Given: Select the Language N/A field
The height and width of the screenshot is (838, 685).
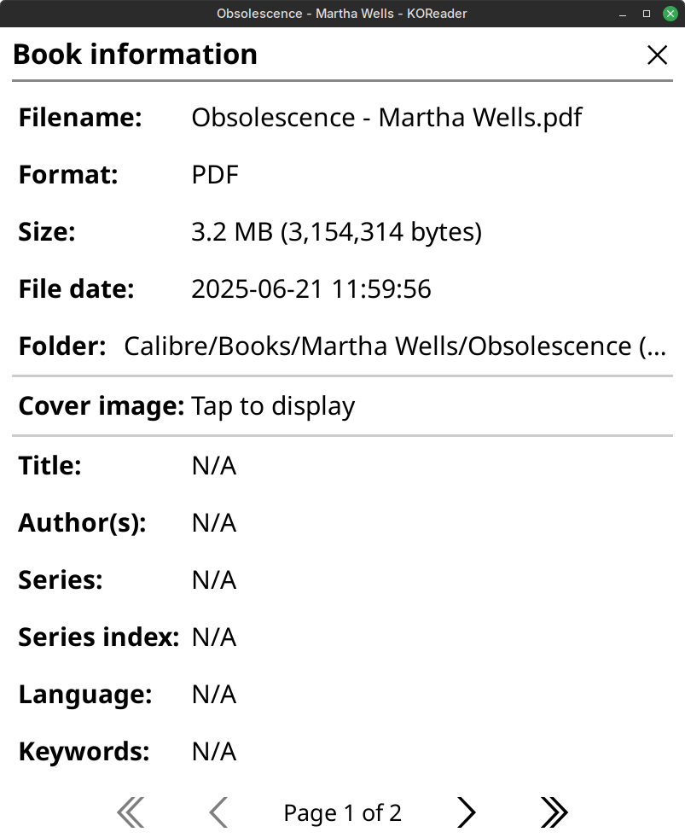Looking at the screenshot, I should (214, 695).
